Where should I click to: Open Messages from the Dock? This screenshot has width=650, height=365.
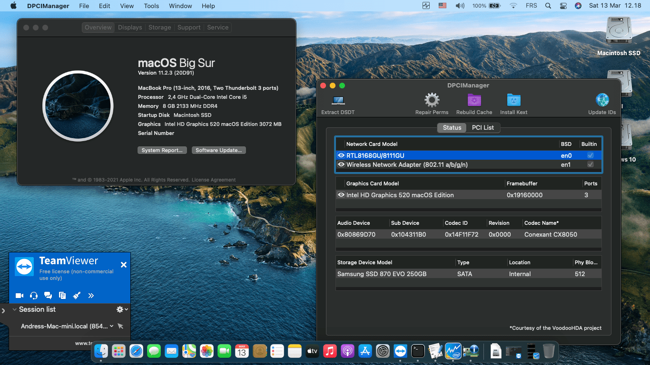(x=154, y=351)
